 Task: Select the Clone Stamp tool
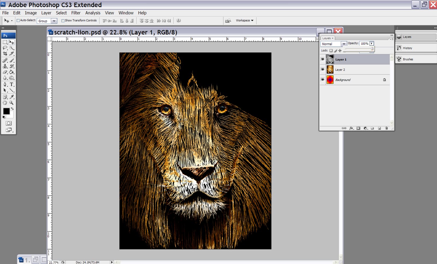[5, 66]
